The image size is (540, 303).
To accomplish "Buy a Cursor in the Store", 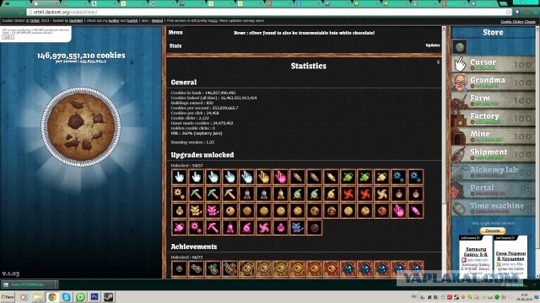I will click(493, 64).
